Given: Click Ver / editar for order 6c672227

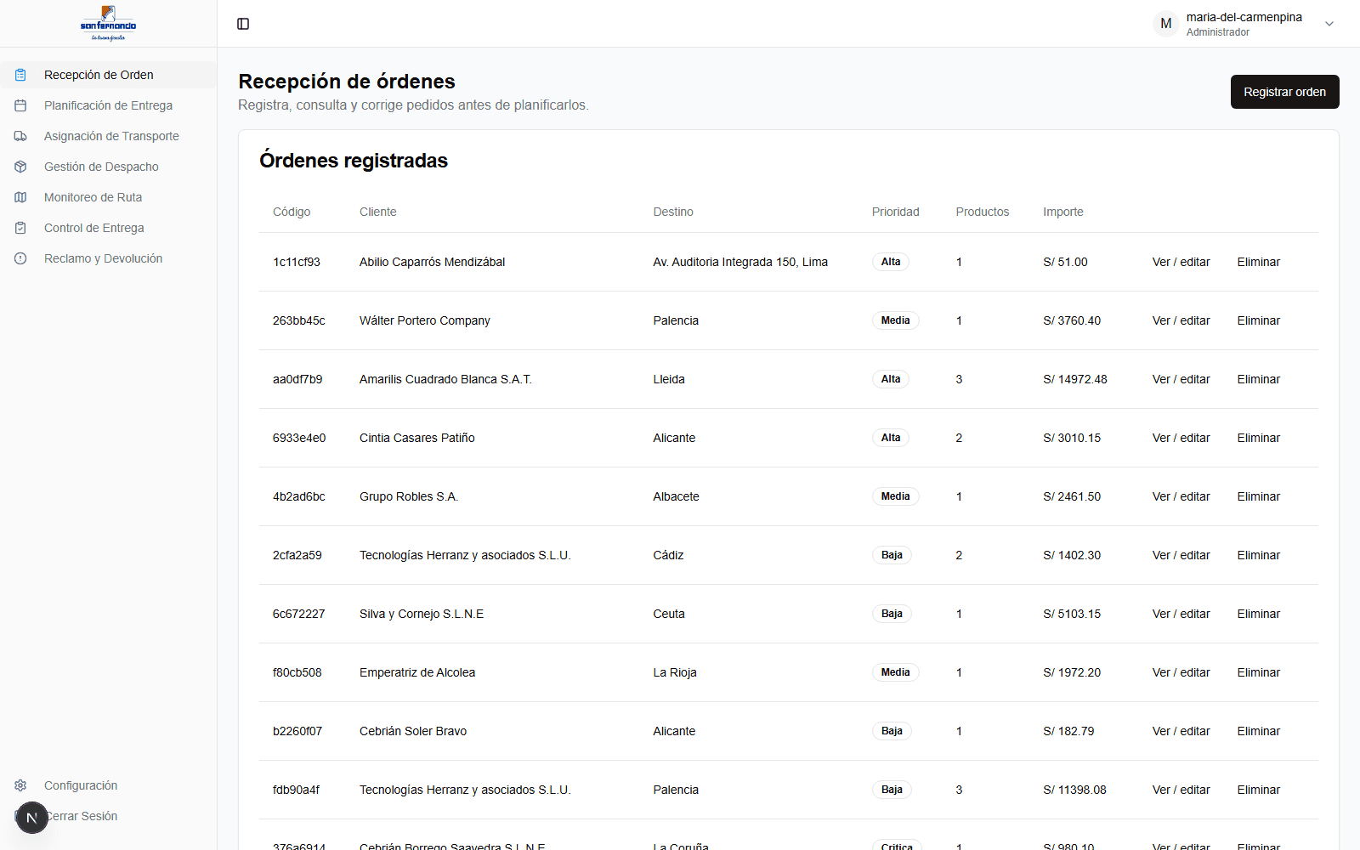Looking at the screenshot, I should tap(1181, 614).
